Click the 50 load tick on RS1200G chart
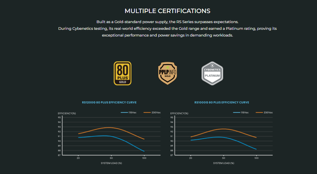 (111, 158)
